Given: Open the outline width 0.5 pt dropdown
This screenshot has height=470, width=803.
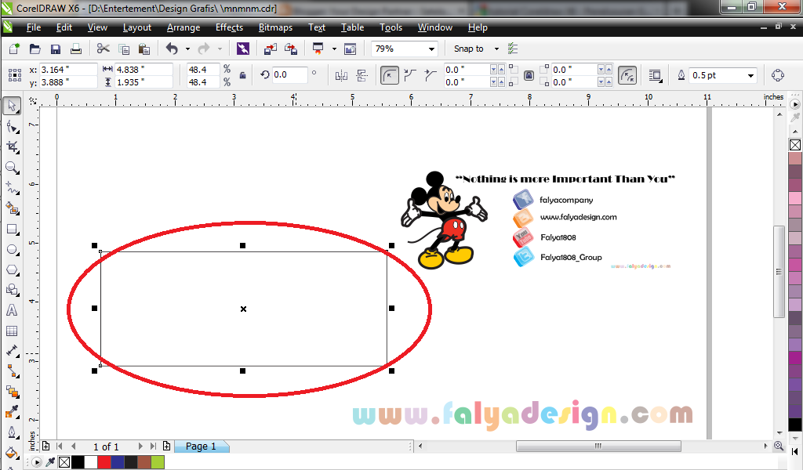Looking at the screenshot, I should pyautogui.click(x=750, y=76).
